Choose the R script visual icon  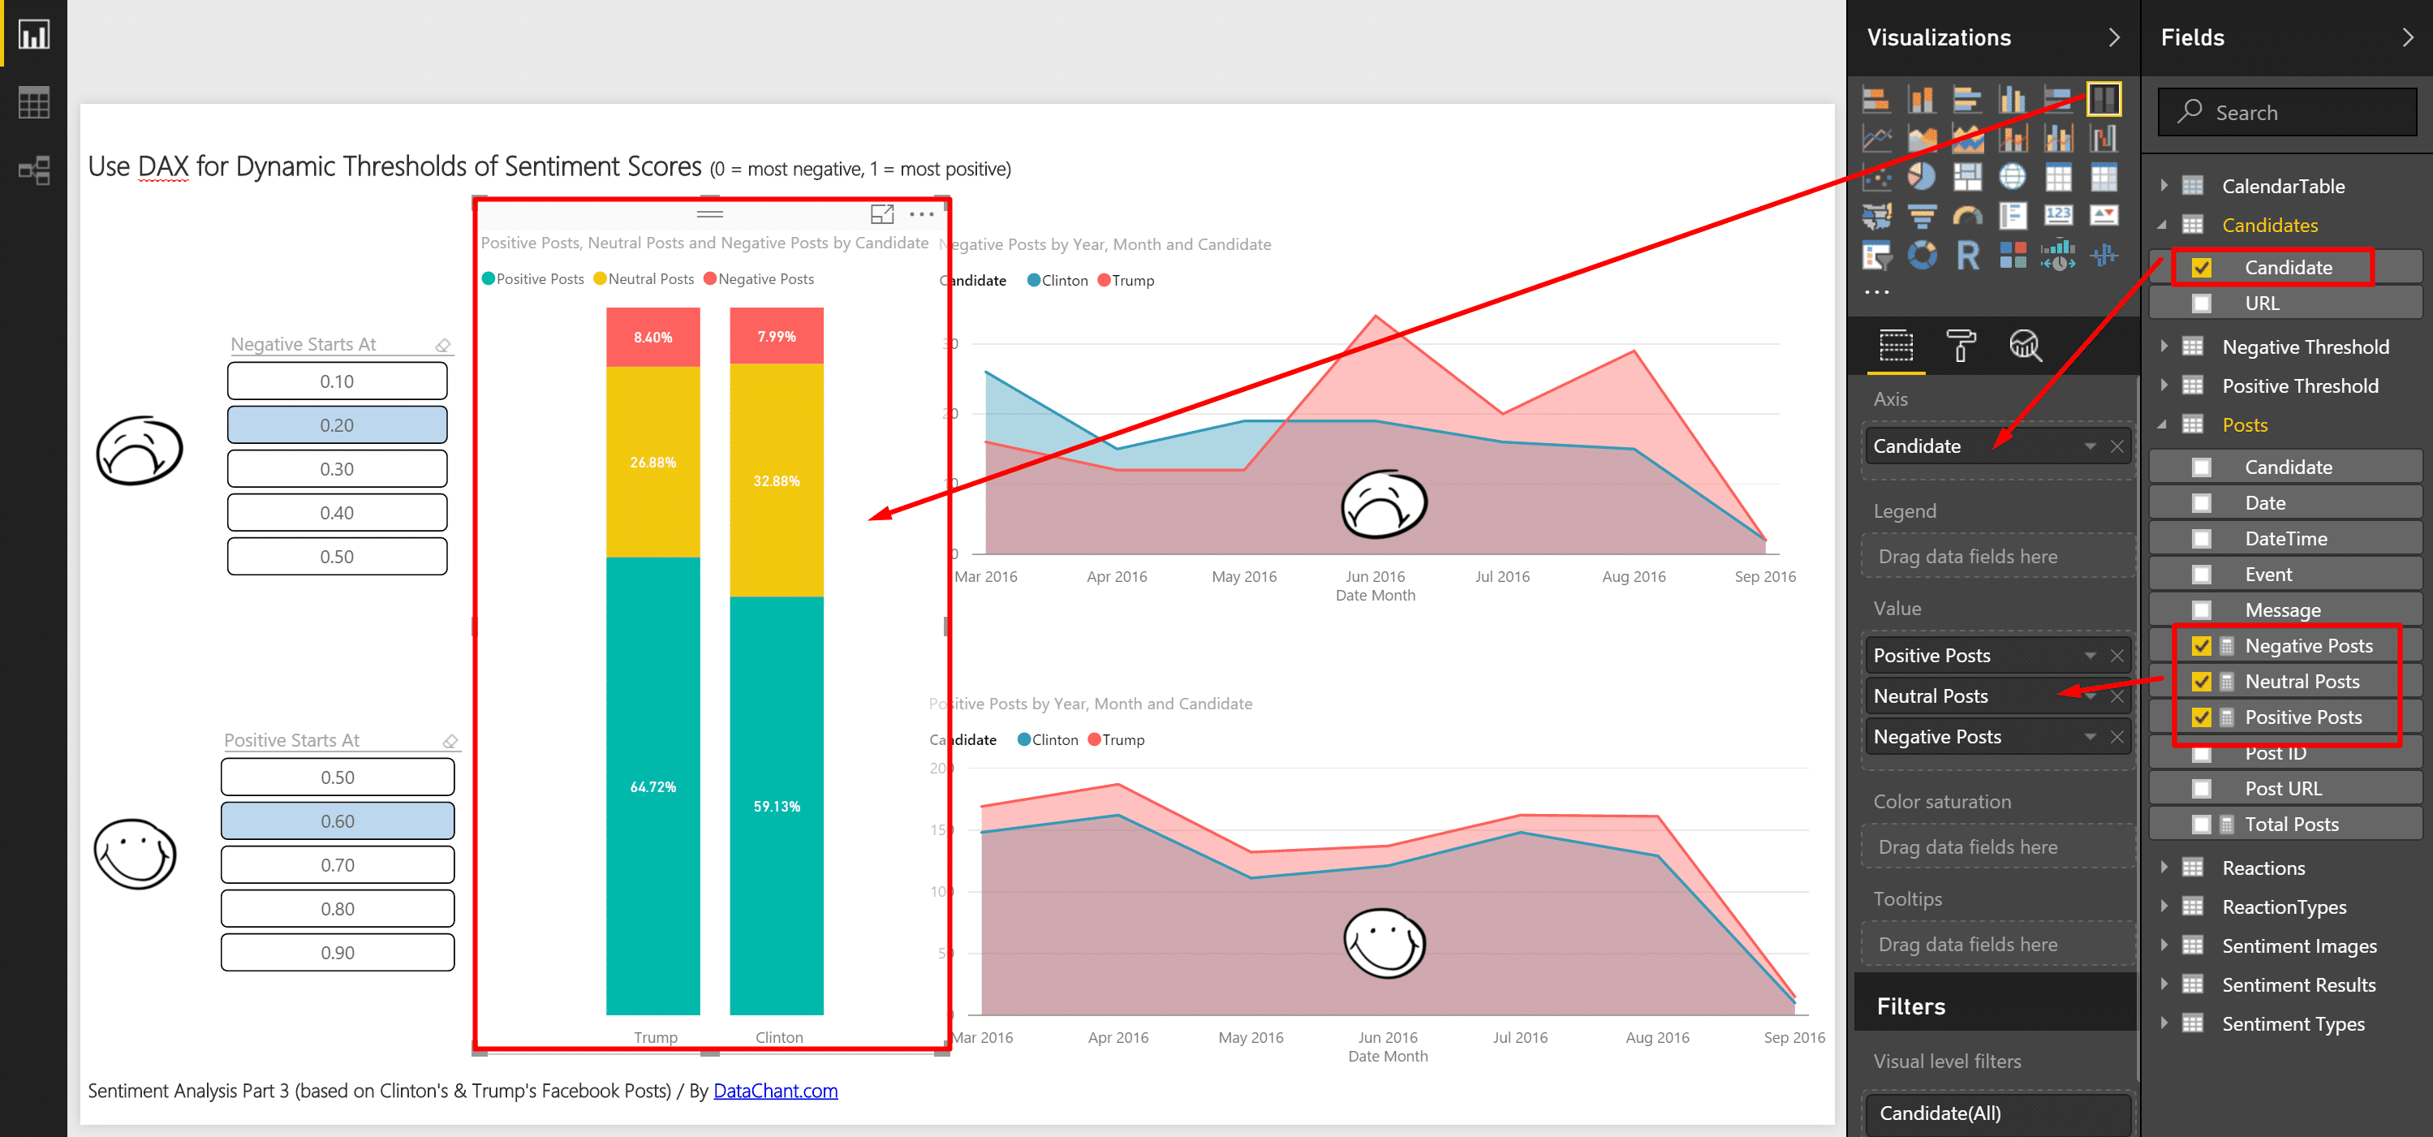pyautogui.click(x=1967, y=255)
